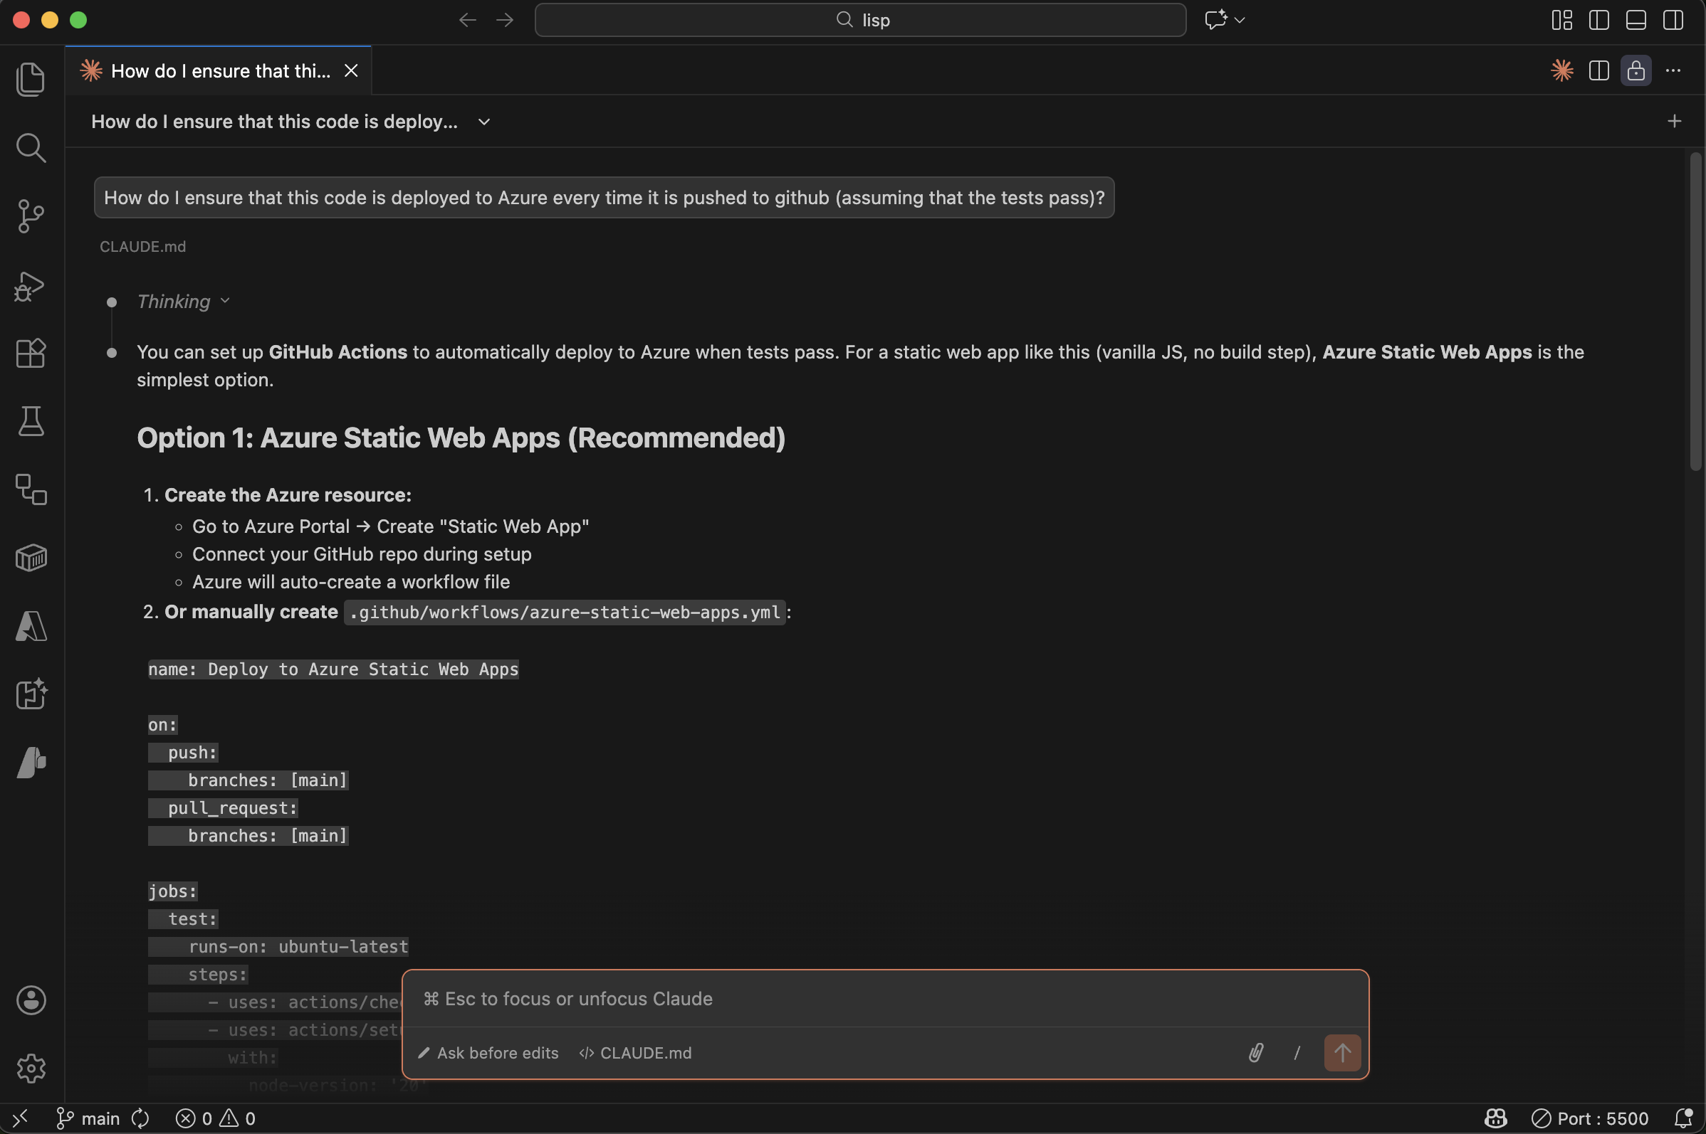Toggle the bottom panel visibility
Image resolution: width=1706 pixels, height=1134 pixels.
pyautogui.click(x=1636, y=19)
